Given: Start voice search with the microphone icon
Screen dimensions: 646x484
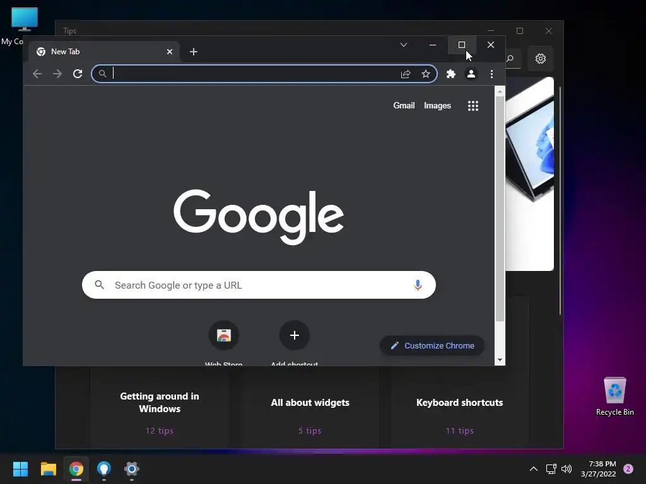Looking at the screenshot, I should (418, 285).
